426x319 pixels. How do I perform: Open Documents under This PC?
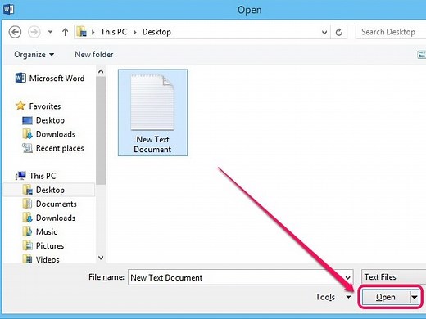(x=49, y=204)
